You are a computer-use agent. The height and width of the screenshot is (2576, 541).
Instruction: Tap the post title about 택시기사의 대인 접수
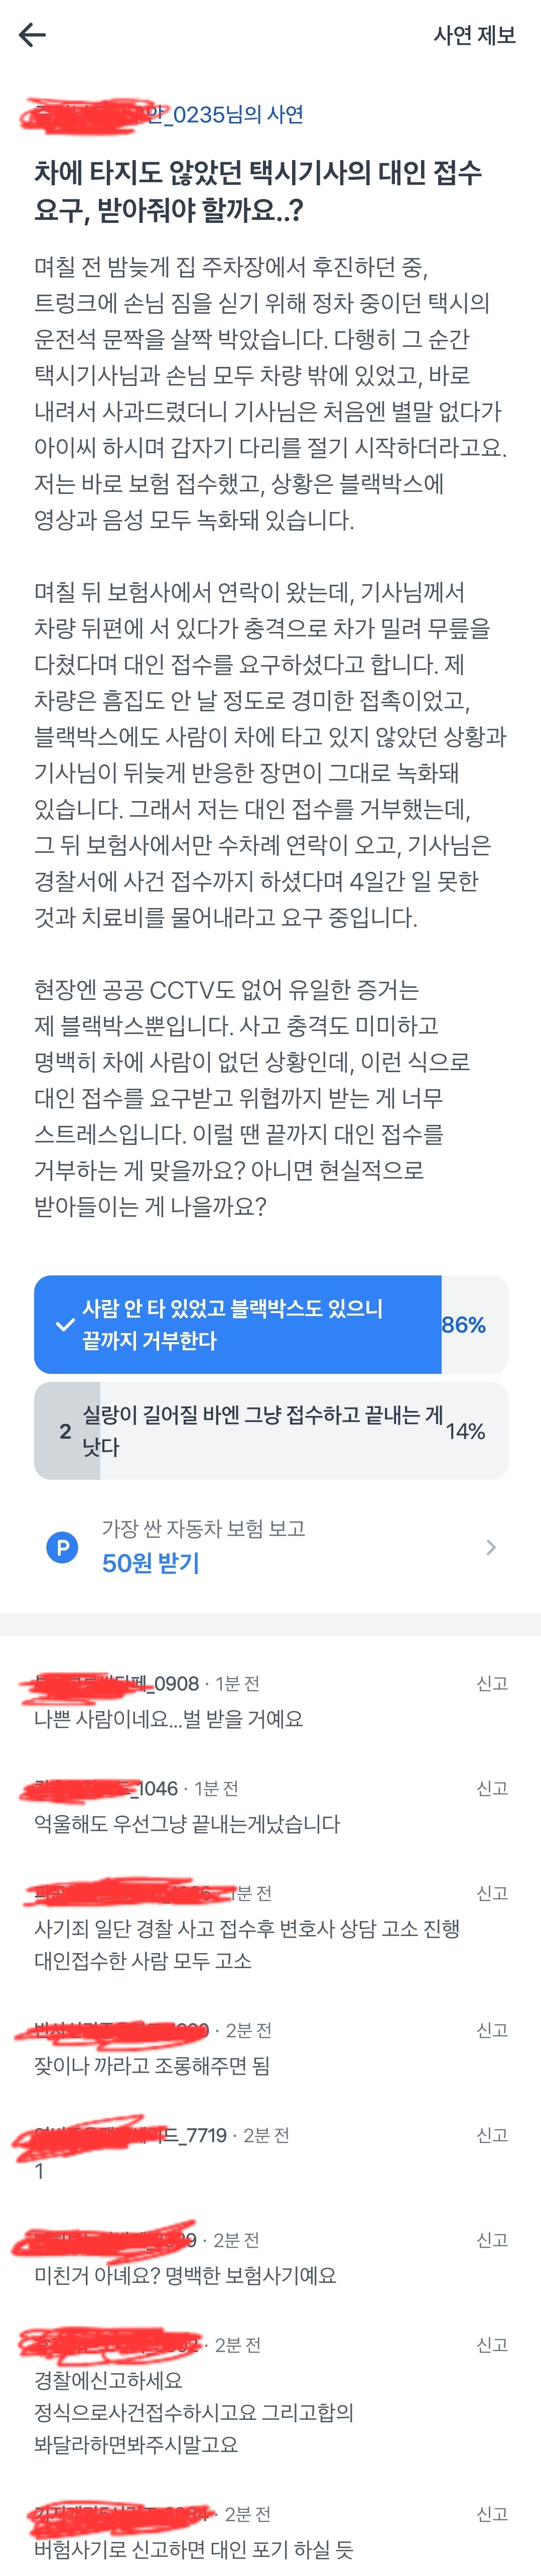coord(258,191)
